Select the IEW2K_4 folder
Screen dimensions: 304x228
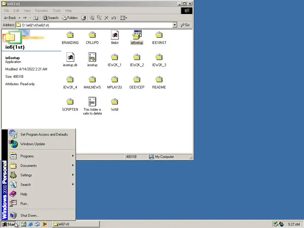point(70,83)
